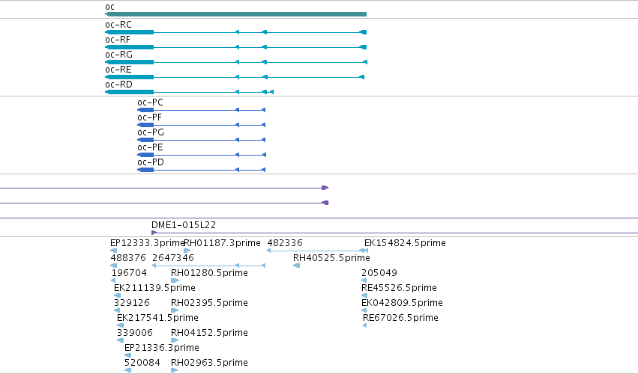Screen dimensions: 638x374
Task: Select the oc-PC protein label
Action: [150, 102]
